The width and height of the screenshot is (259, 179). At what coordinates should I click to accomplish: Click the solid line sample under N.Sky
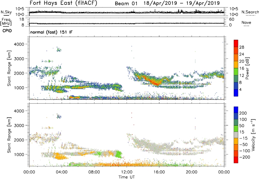click(6, 15)
